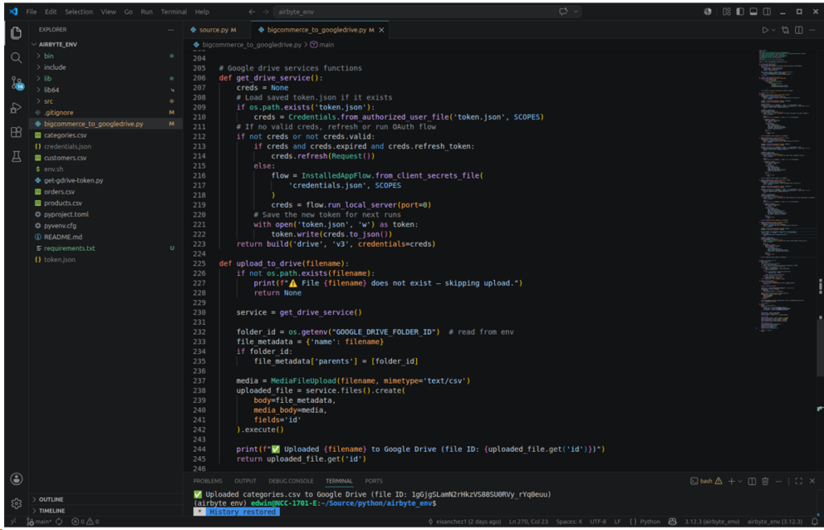Click the main* branch in the status bar
Image resolution: width=824 pixels, height=530 pixels.
pyautogui.click(x=39, y=522)
